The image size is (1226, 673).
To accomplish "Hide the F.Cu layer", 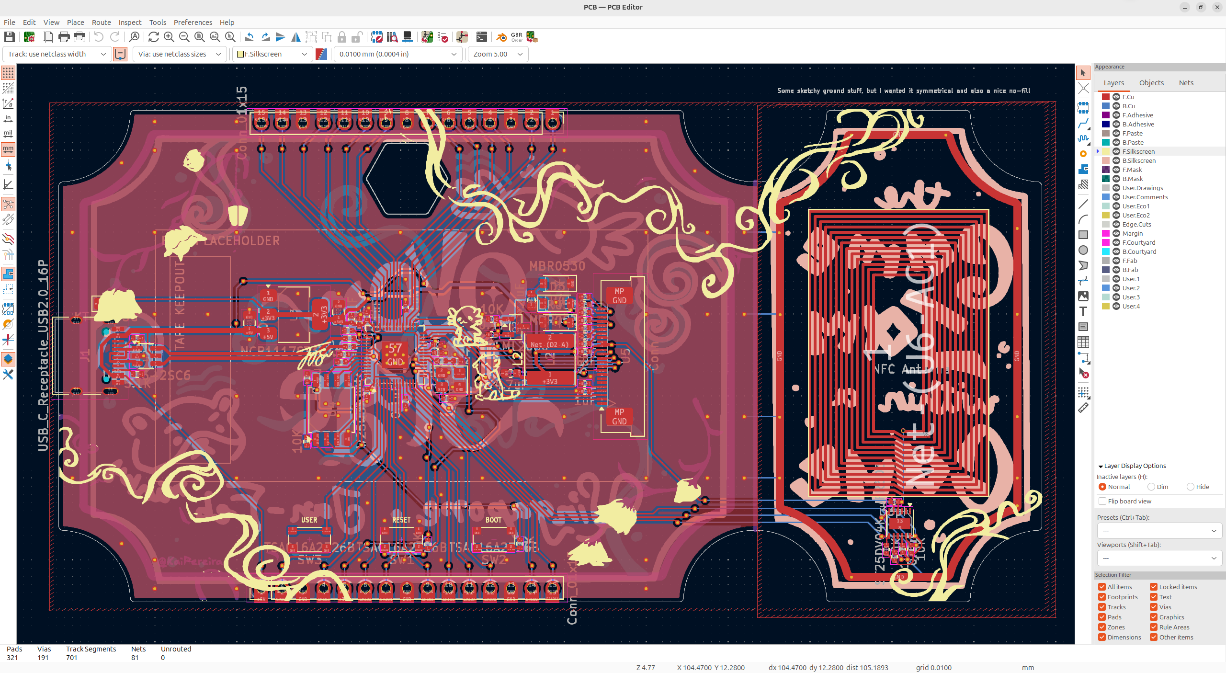I will tap(1116, 97).
